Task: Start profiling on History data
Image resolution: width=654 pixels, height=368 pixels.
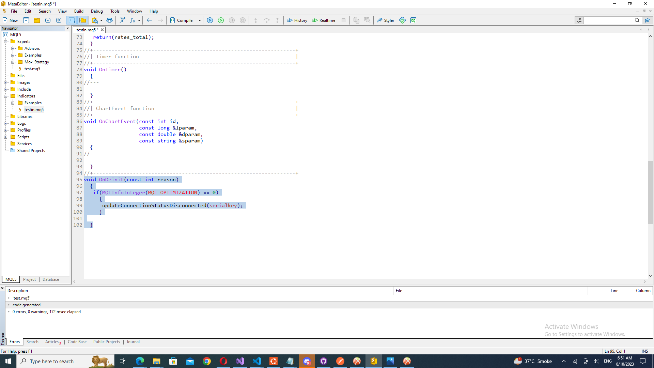Action: tap(297, 20)
